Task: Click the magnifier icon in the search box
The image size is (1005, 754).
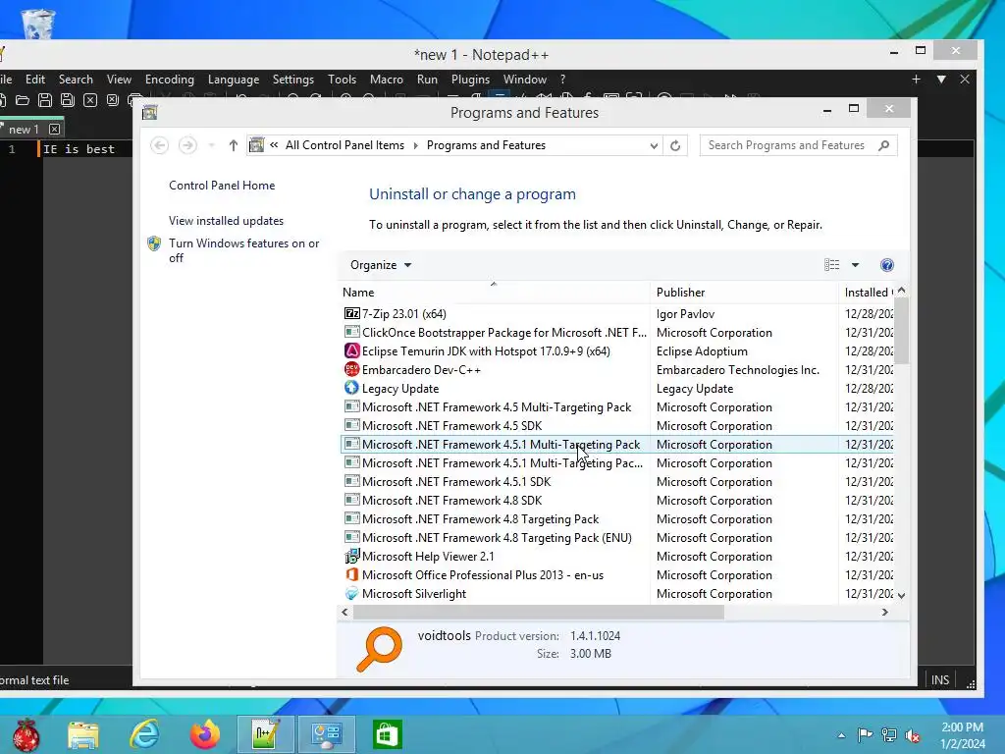Action: click(884, 145)
